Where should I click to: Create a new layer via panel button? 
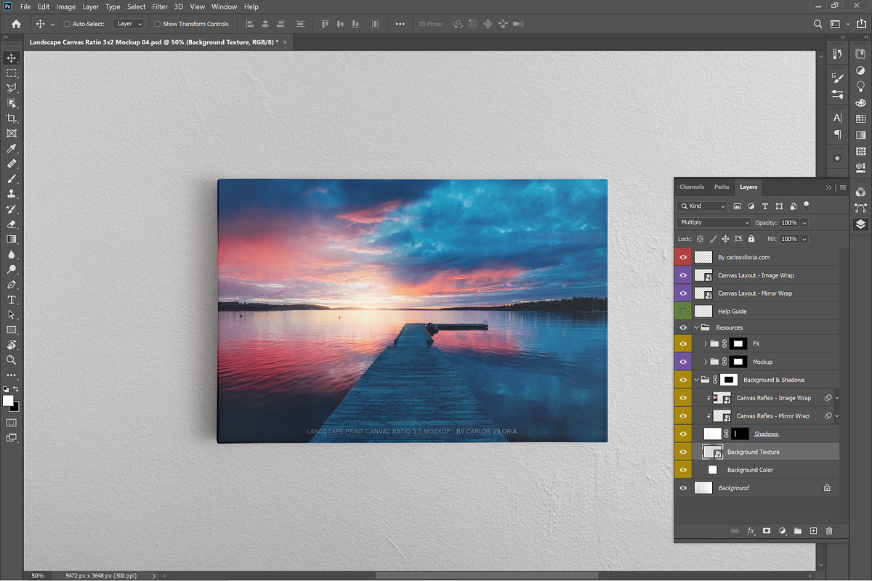click(x=813, y=531)
